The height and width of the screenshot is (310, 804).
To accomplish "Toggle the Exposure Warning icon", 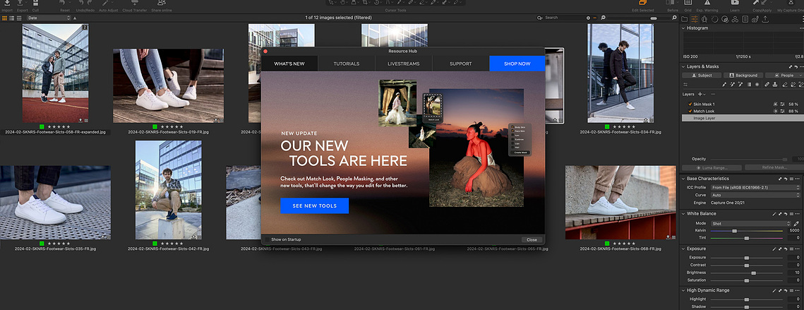I will click(707, 3).
